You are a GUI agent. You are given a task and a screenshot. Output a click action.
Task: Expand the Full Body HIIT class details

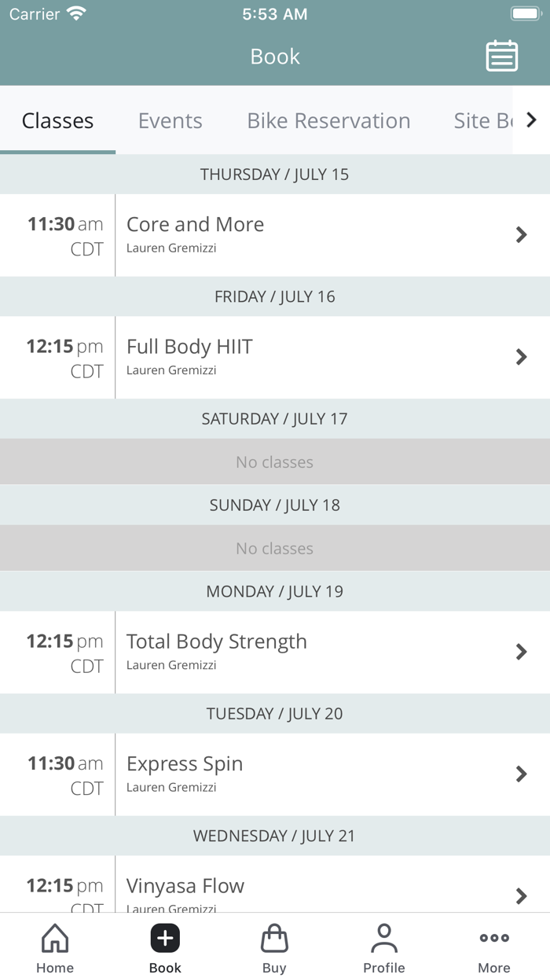coord(521,357)
